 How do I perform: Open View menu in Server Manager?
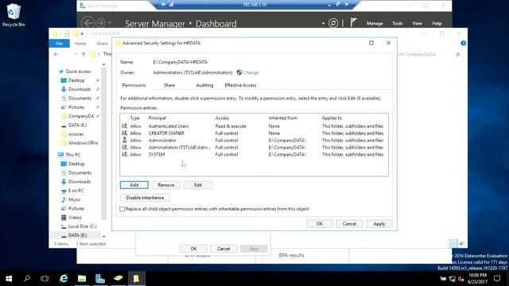pos(417,23)
